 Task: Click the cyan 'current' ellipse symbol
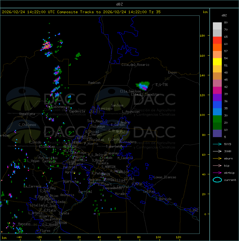[x=217, y=180]
